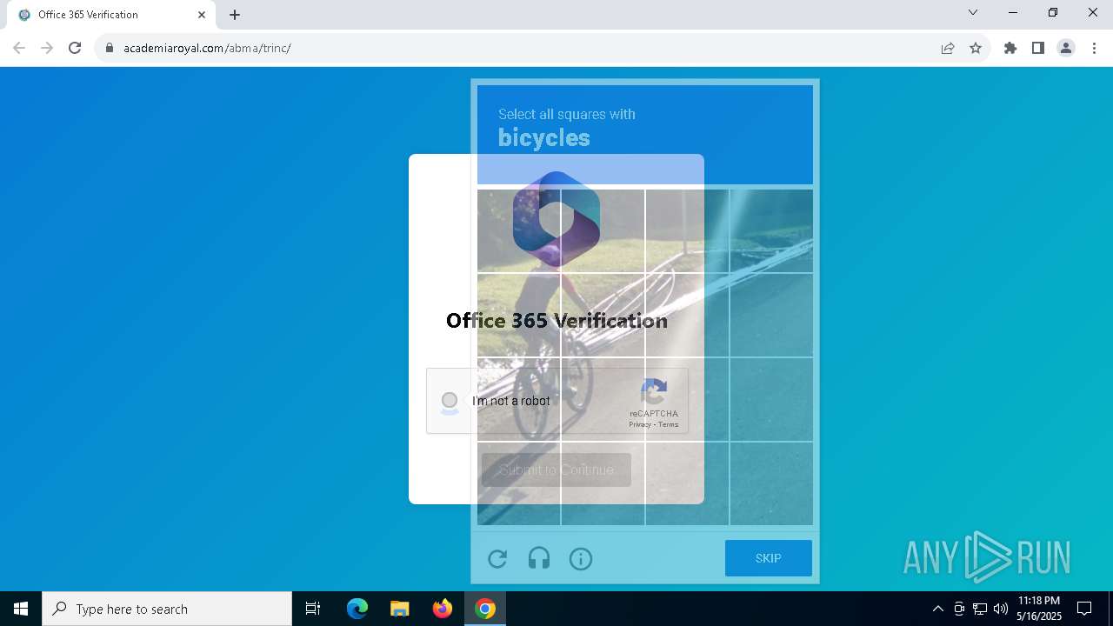This screenshot has width=1113, height=626.
Task: View site information lock icon
Action: 110,48
